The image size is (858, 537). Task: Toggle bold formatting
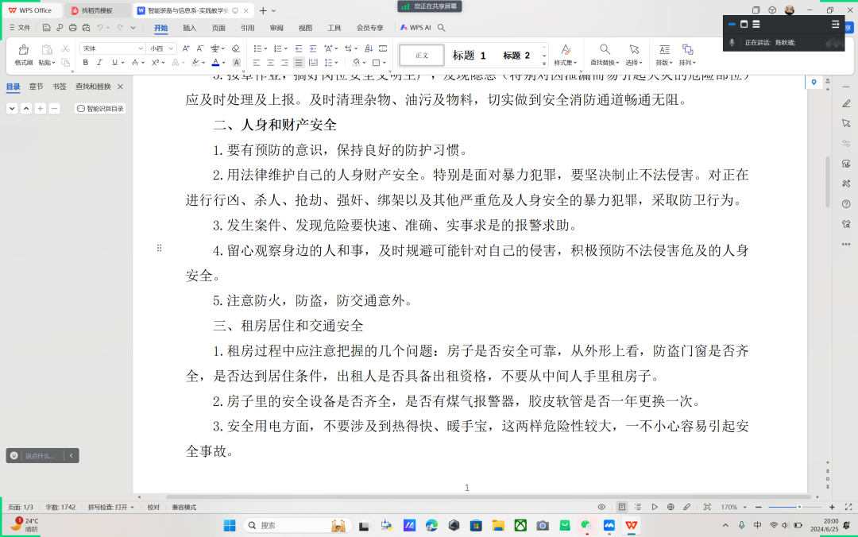[x=86, y=63]
